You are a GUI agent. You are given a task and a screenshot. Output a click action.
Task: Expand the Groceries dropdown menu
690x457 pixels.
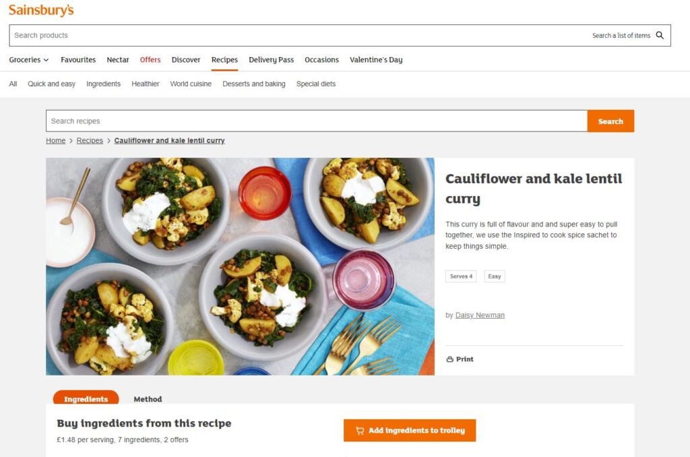[x=29, y=60]
